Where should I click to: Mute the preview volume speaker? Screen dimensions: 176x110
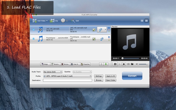coord(137,64)
